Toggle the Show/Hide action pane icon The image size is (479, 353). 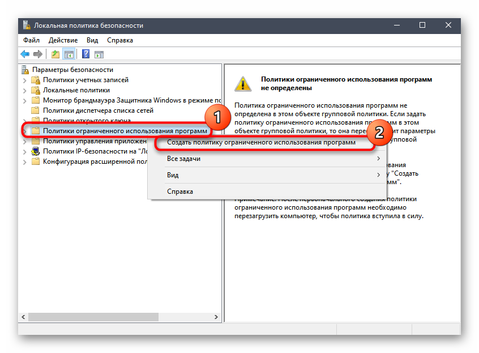(99, 54)
